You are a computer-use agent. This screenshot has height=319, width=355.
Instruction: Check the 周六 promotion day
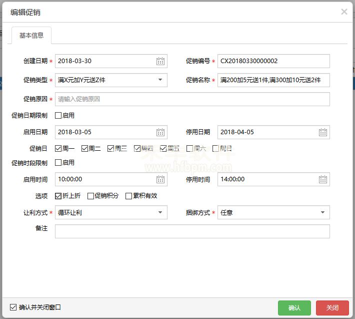point(189,149)
